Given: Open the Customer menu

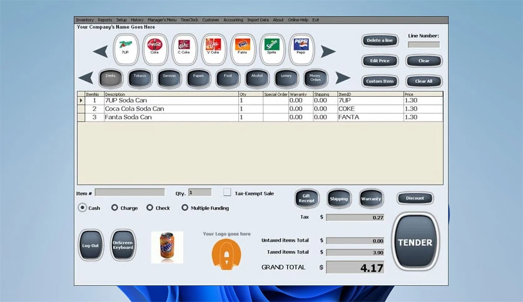Looking at the screenshot, I should pos(211,20).
